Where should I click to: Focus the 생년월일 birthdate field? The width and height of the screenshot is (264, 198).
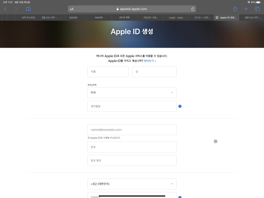[132, 106]
